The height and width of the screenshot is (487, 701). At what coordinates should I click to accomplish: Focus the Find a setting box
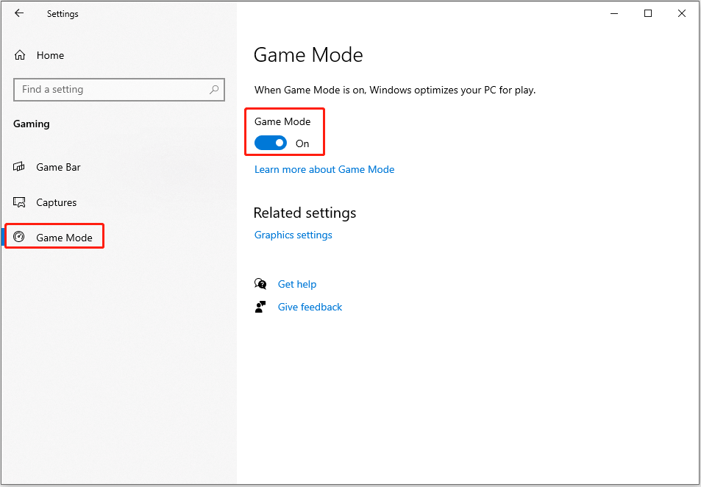click(x=119, y=90)
